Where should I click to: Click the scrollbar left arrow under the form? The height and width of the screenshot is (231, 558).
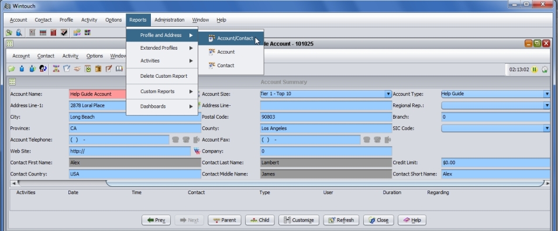point(13,183)
